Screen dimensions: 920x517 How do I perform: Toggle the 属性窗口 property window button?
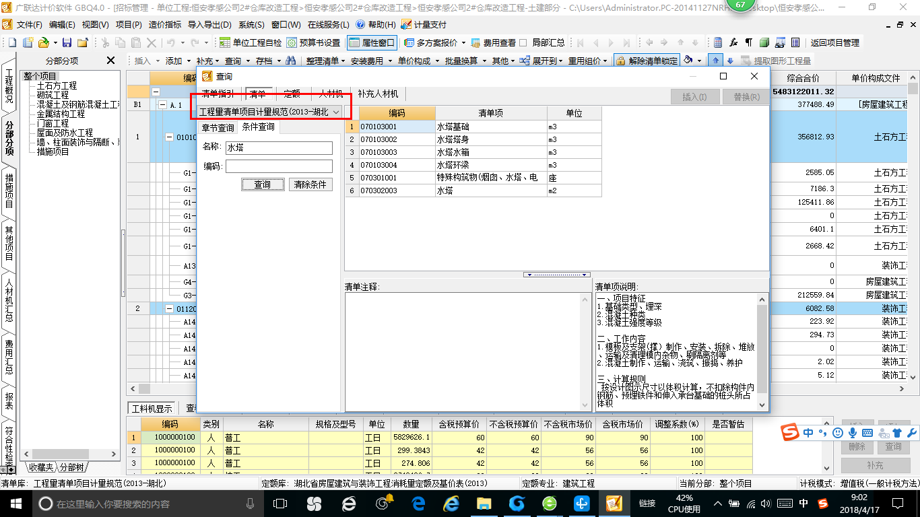[372, 42]
